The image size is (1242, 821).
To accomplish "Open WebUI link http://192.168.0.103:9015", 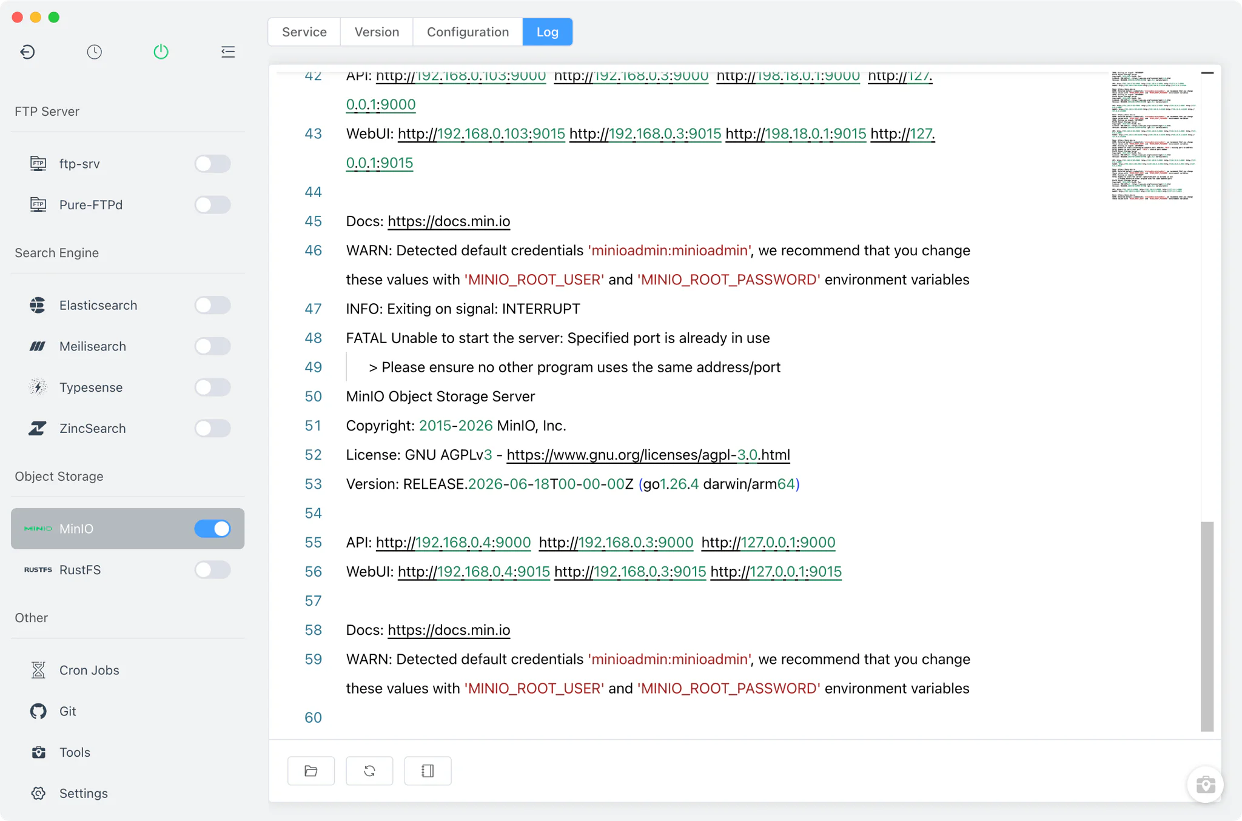I will pyautogui.click(x=482, y=133).
